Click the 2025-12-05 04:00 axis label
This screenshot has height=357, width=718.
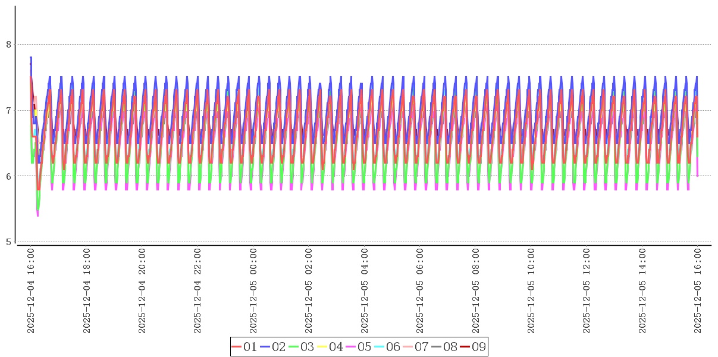365,291
